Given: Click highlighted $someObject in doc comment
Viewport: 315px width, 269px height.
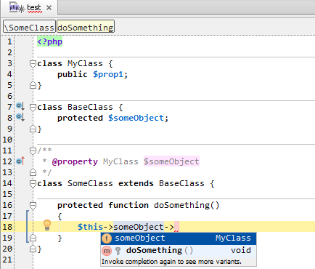Looking at the screenshot, I should (x=171, y=161).
